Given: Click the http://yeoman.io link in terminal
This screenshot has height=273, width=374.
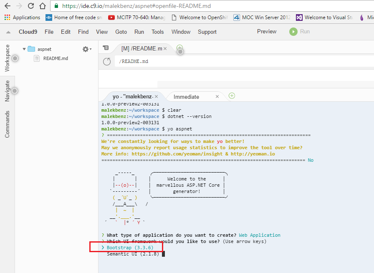Looking at the screenshot, I should 253,154.
